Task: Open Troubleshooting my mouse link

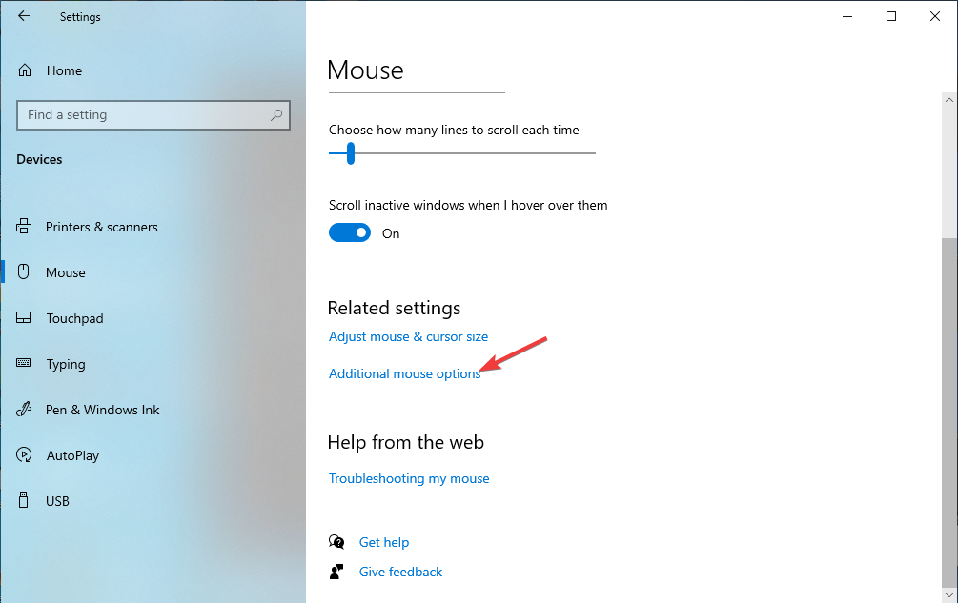Action: (409, 478)
